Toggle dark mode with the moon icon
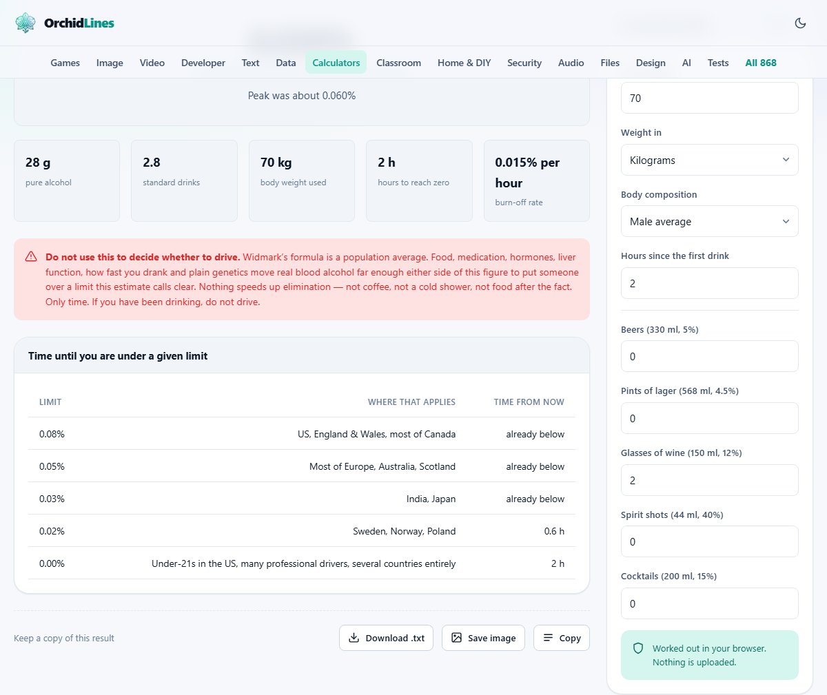The width and height of the screenshot is (827, 695). pyautogui.click(x=800, y=23)
